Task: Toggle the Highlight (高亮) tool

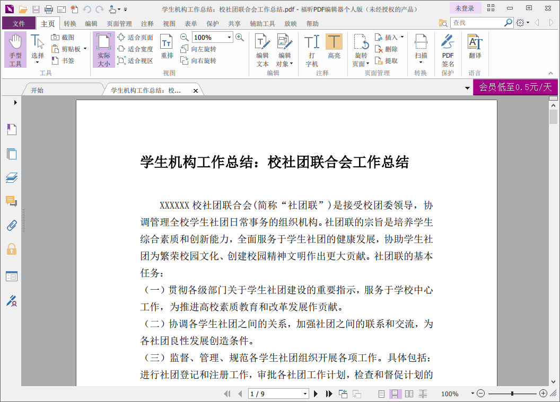Action: tap(334, 47)
